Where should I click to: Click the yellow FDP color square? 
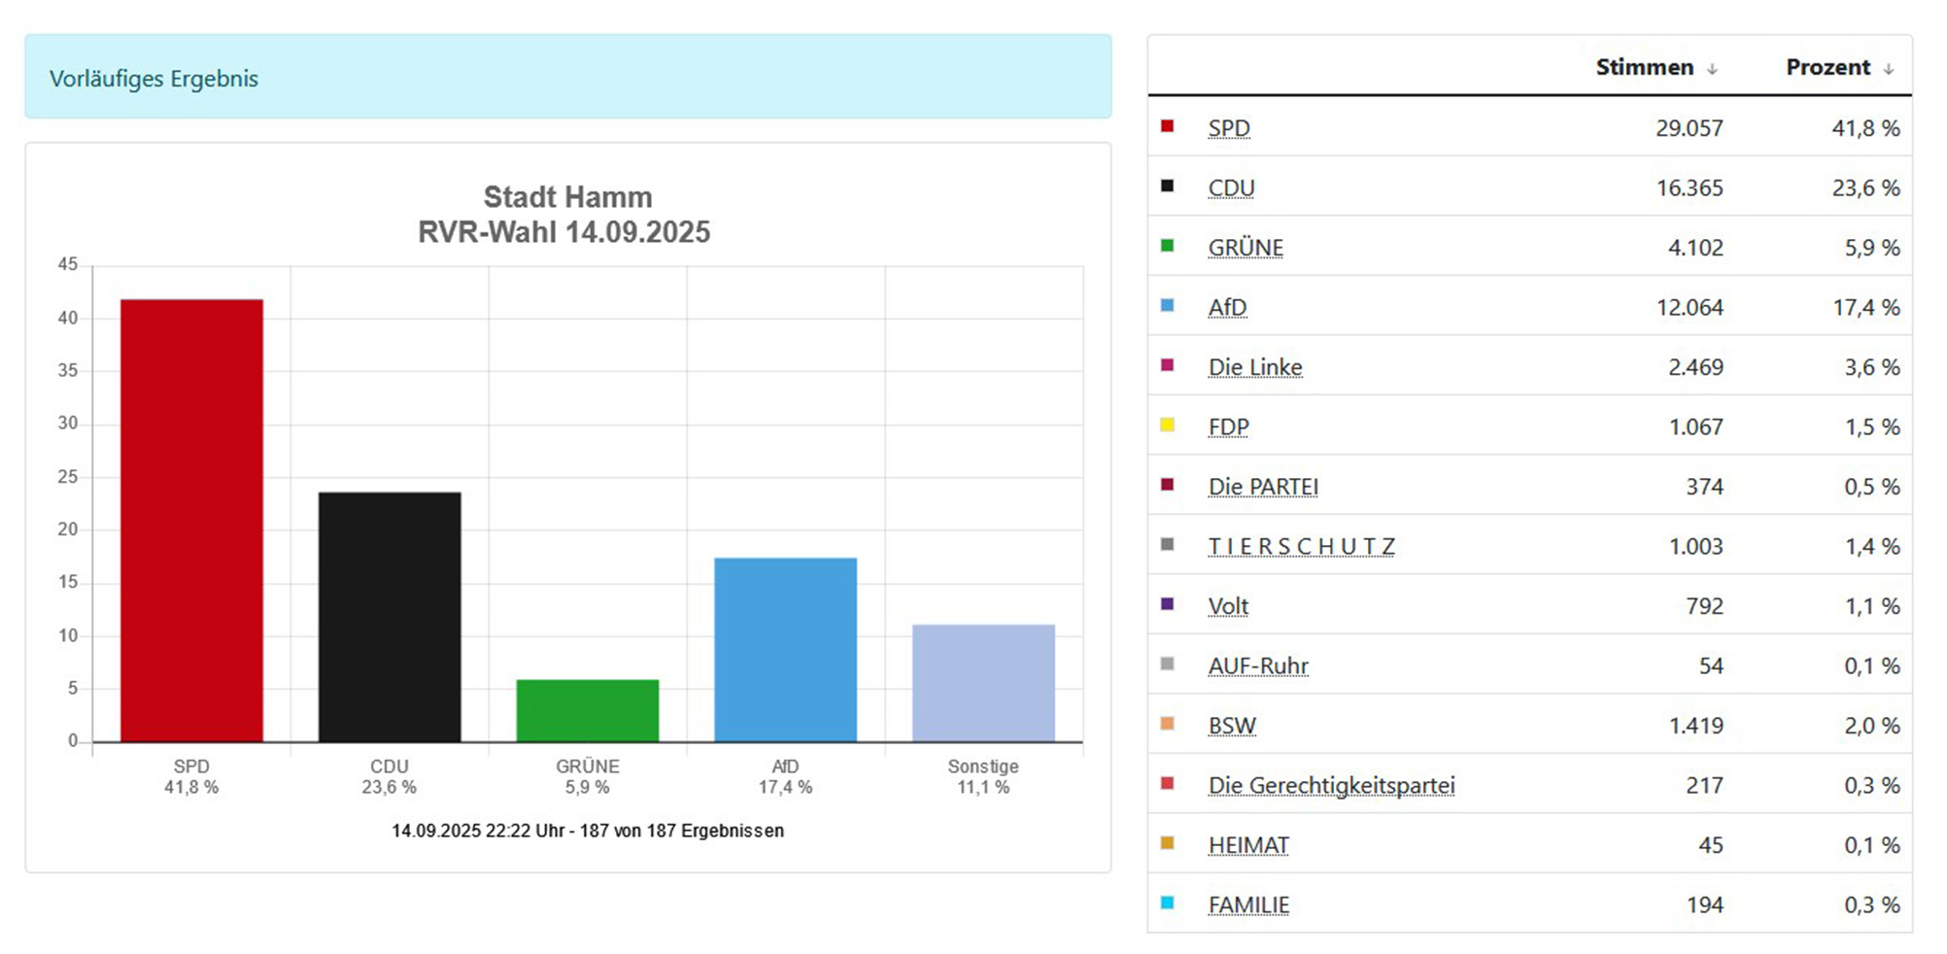pyautogui.click(x=1168, y=425)
